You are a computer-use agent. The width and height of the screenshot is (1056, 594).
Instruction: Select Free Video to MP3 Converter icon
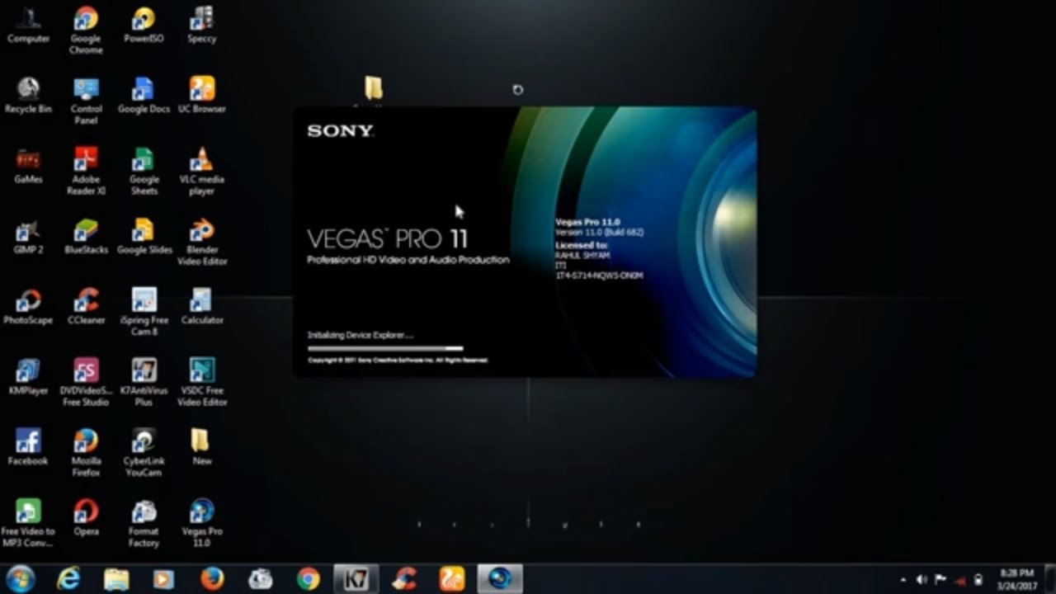28,523
